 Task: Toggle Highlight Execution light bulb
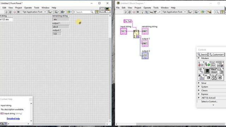142,12
